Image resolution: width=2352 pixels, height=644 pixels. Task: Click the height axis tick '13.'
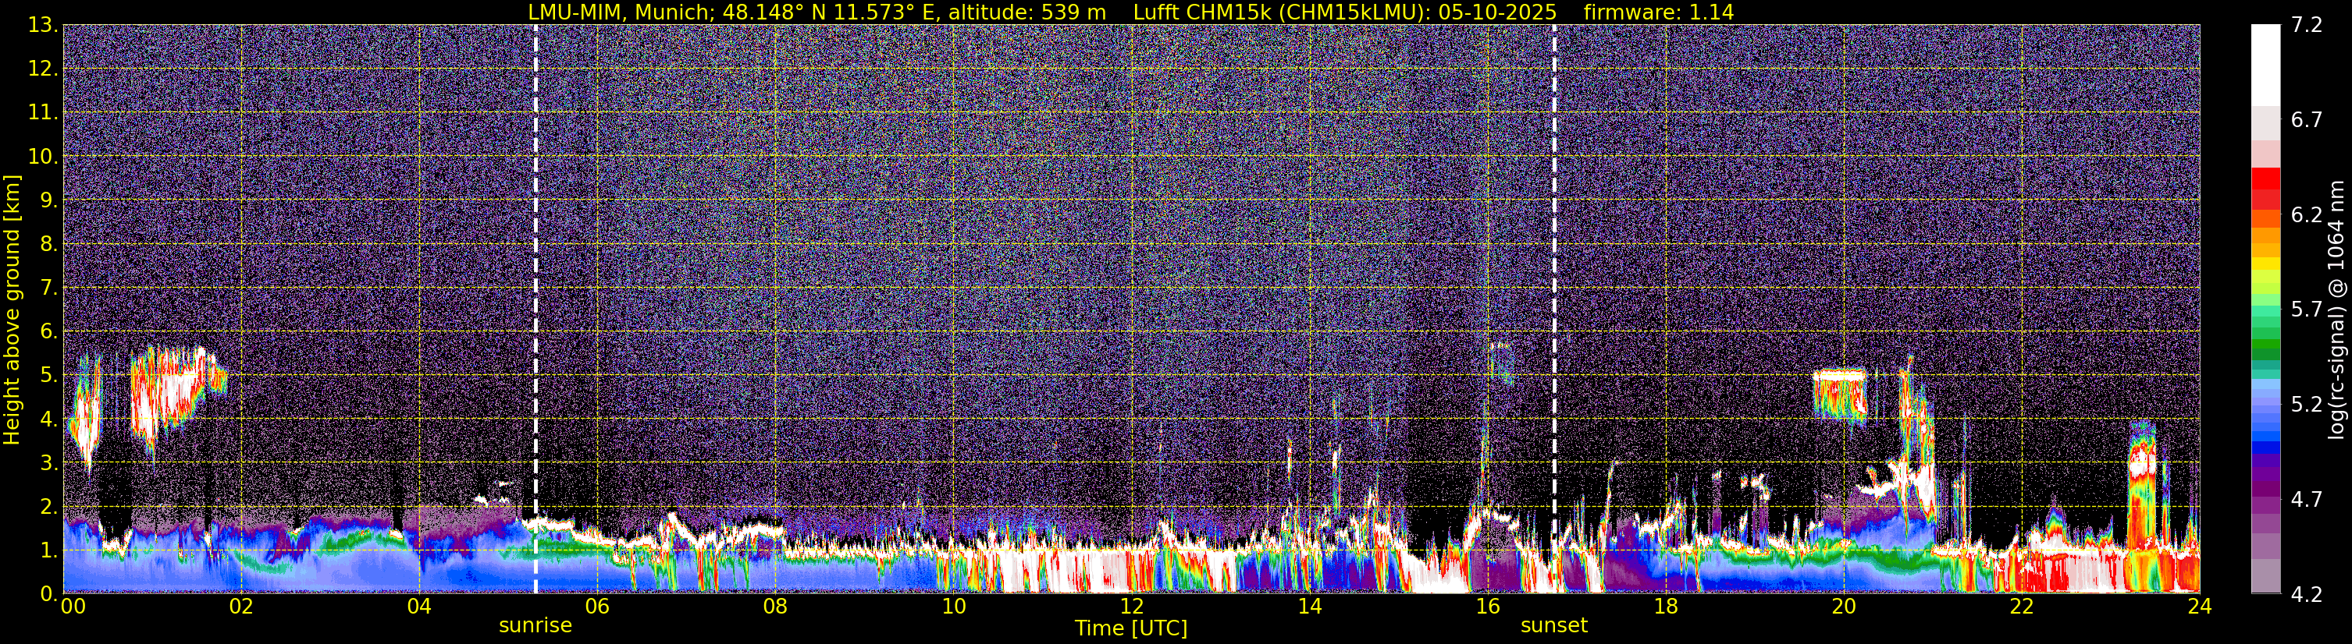click(44, 26)
